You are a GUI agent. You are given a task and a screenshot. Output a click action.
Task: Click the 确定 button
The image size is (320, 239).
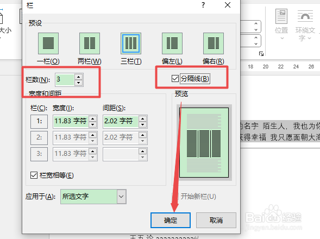(171, 220)
